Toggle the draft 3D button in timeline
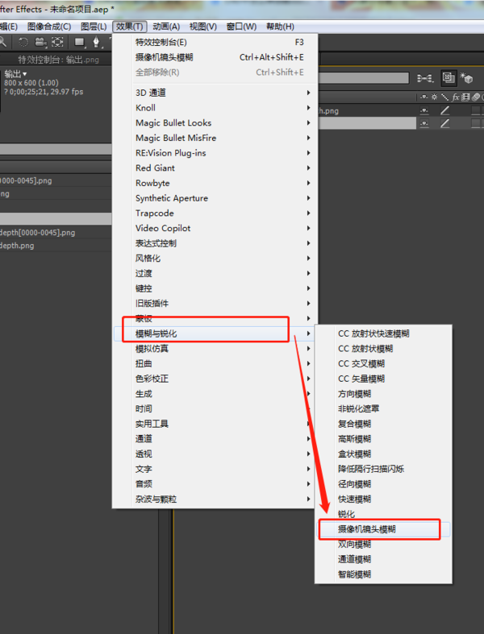Image resolution: width=484 pixels, height=634 pixels. (448, 77)
